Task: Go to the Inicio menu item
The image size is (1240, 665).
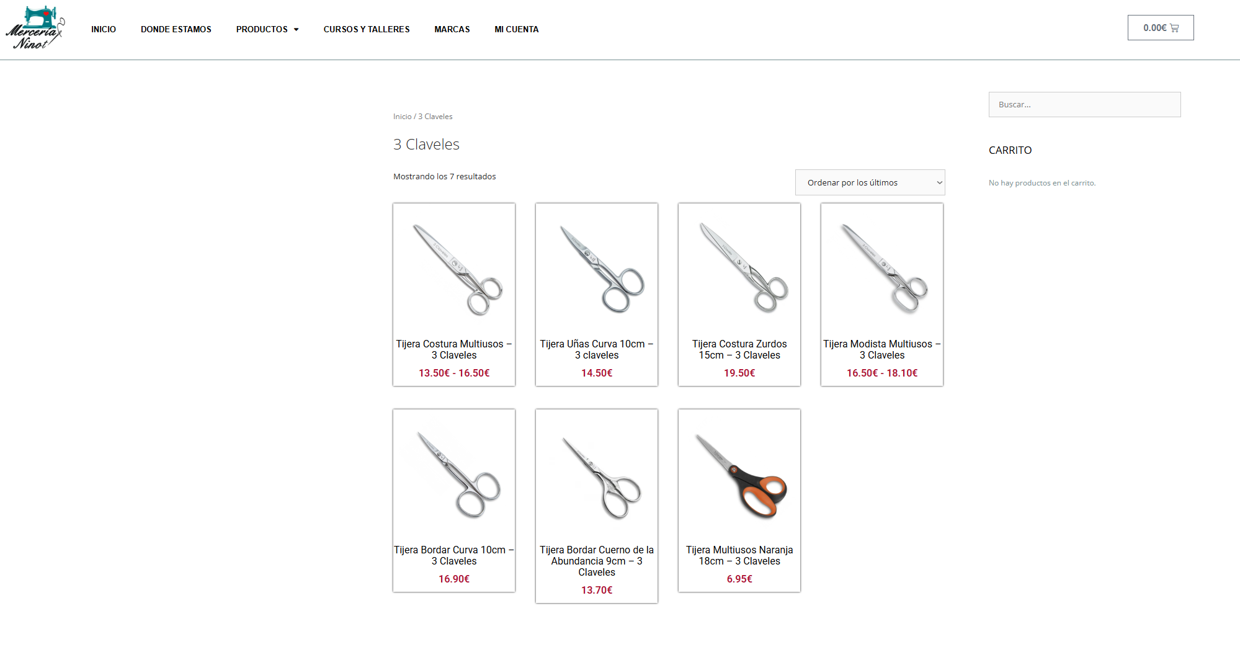Action: click(104, 29)
